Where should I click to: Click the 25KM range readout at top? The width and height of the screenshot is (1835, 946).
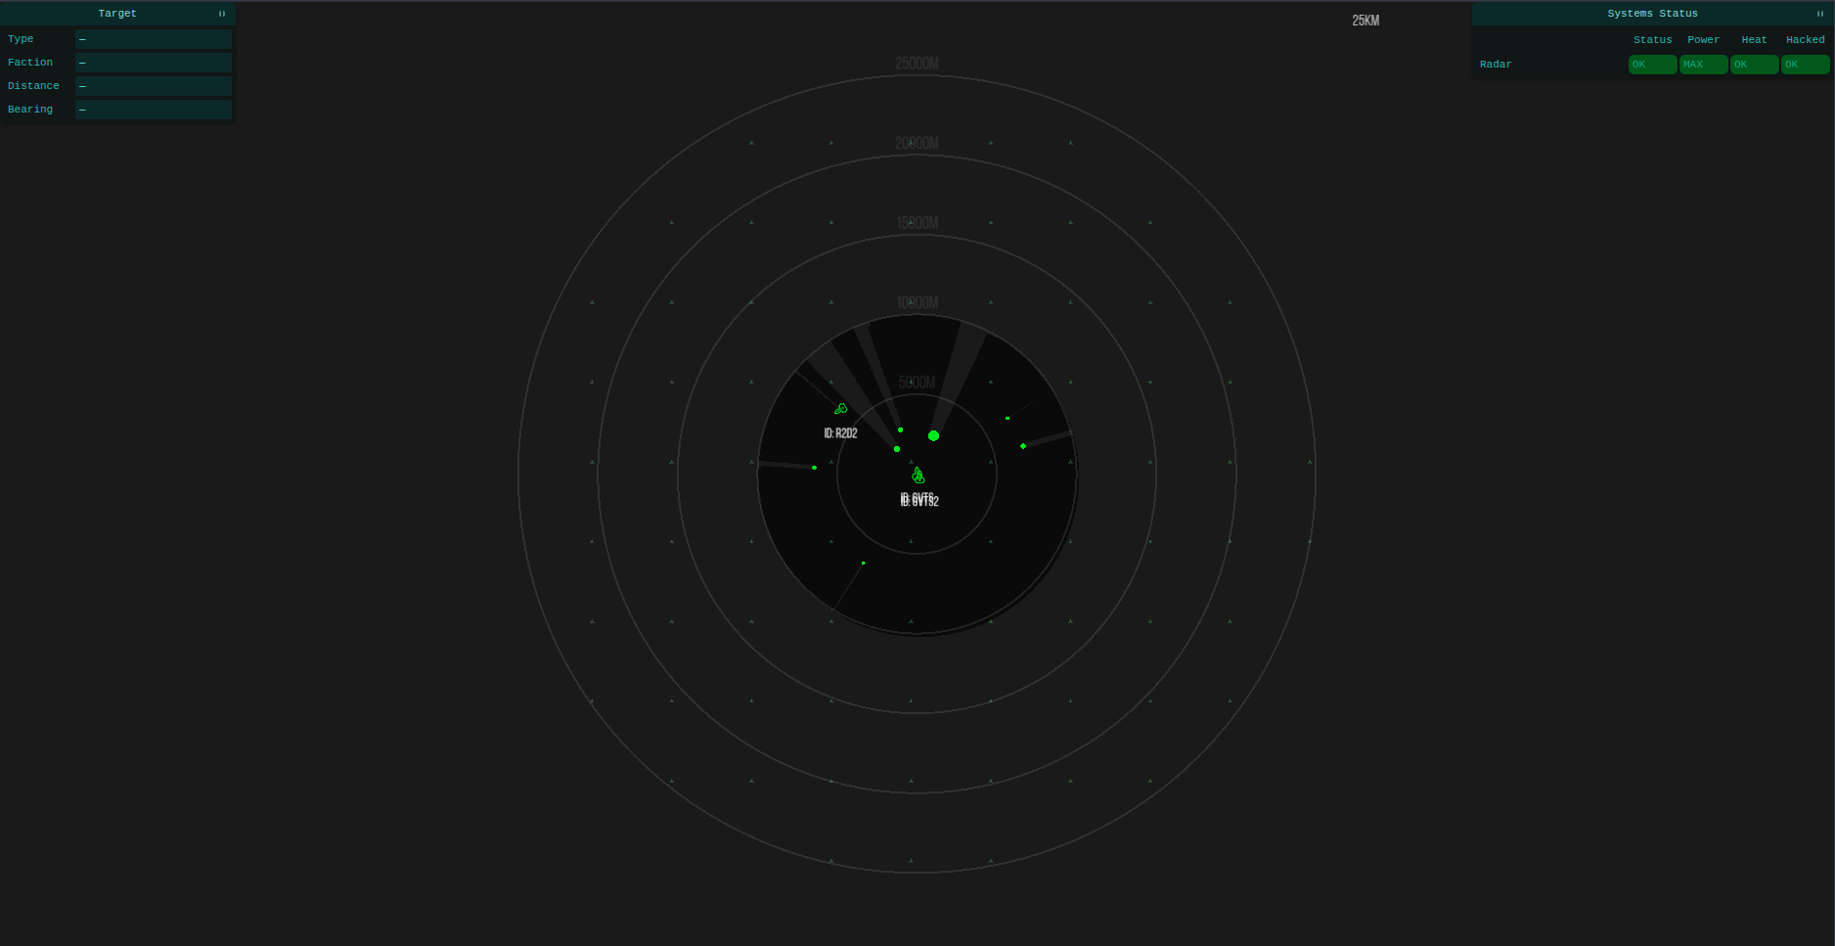pyautogui.click(x=1366, y=19)
